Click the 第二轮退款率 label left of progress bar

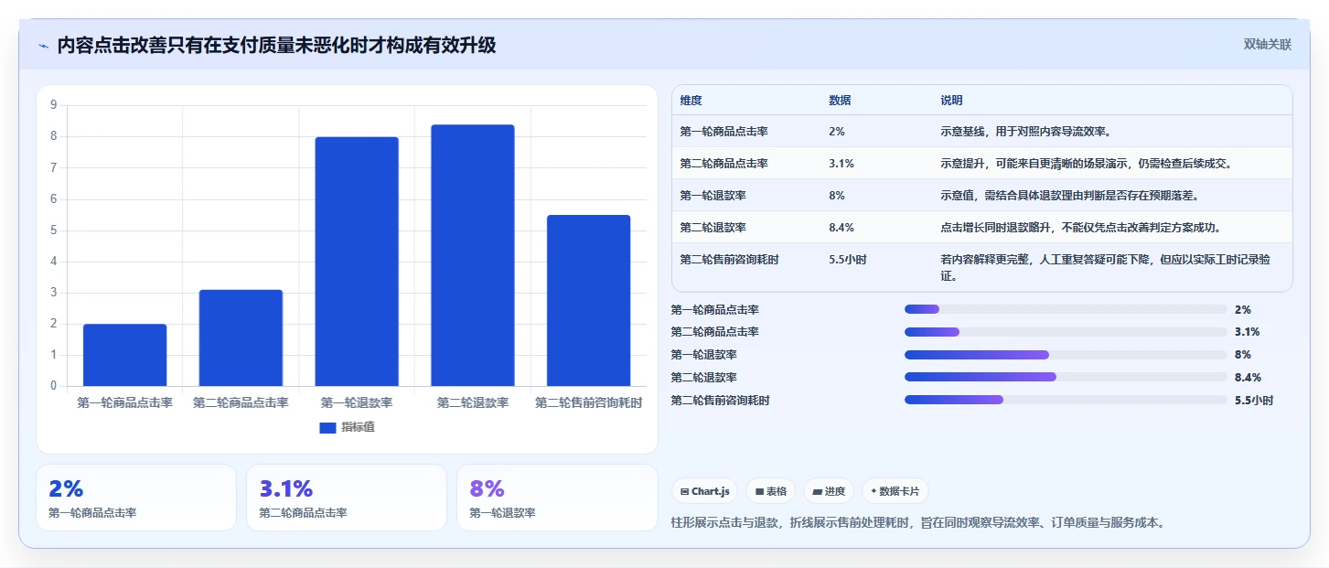point(704,377)
